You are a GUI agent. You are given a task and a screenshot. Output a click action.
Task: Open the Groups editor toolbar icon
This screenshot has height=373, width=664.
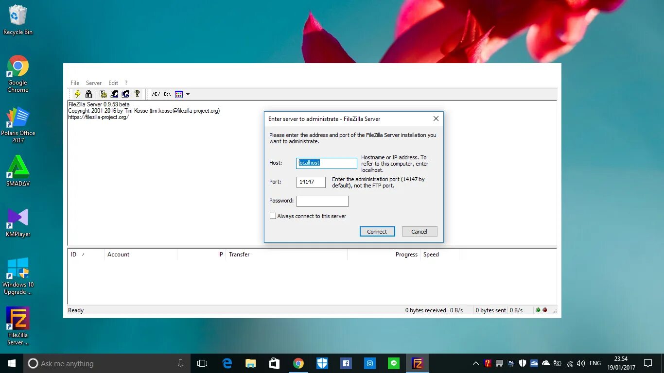125,94
